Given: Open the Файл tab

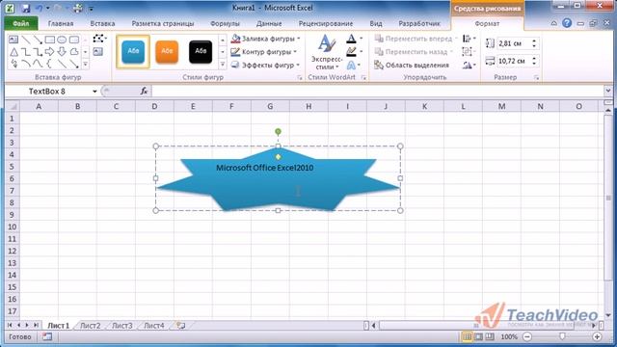Looking at the screenshot, I should coord(21,23).
